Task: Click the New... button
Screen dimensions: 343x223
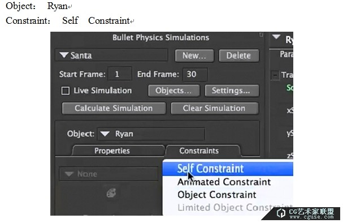Action: 194,55
